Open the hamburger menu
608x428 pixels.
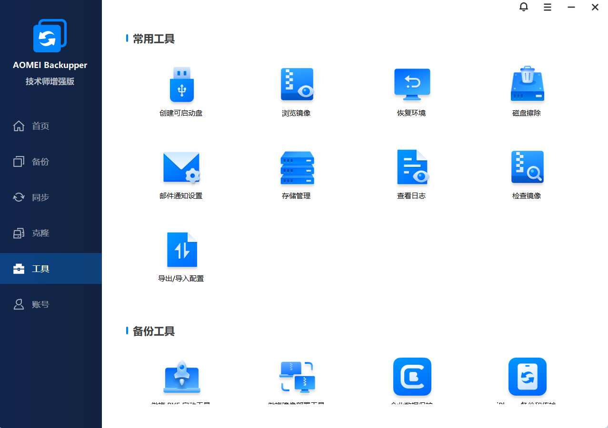[x=547, y=7]
